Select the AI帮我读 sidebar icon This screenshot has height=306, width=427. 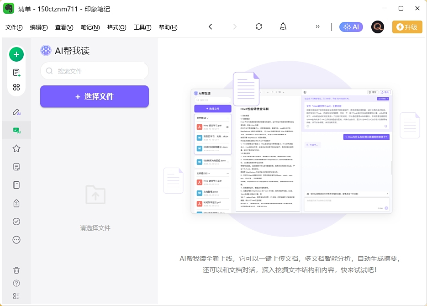[x=16, y=130]
